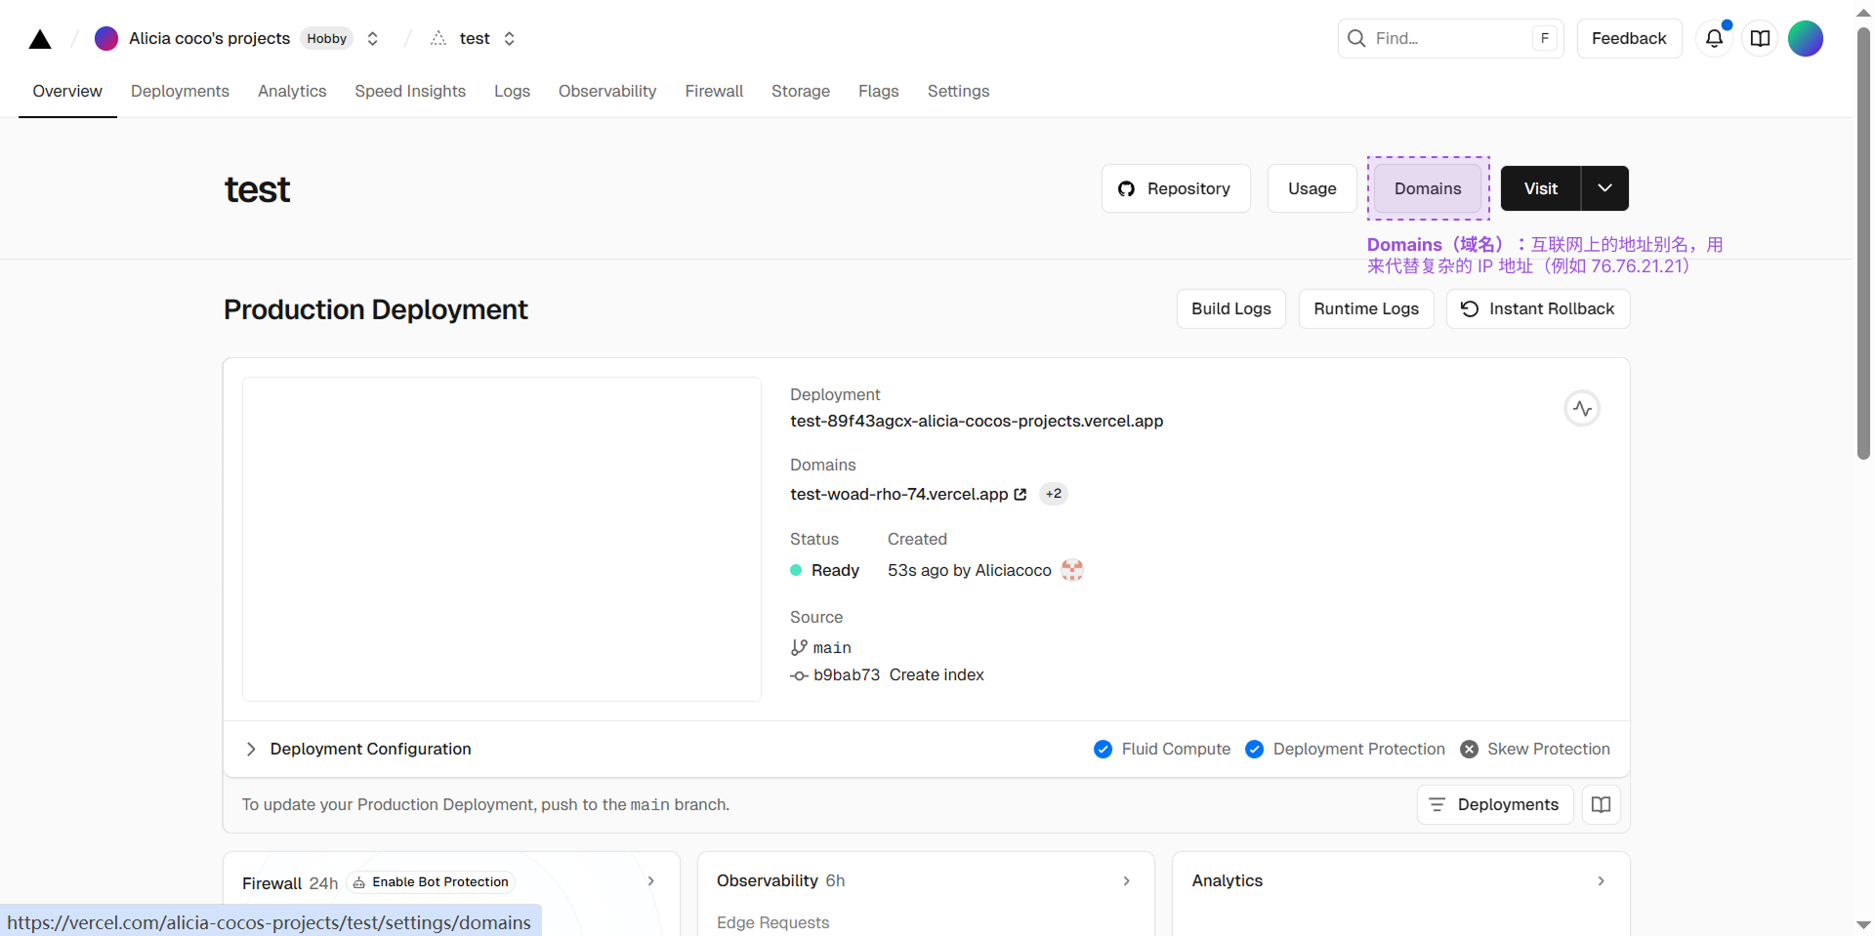Screen dimensions: 1875x936
Task: Switch to the Deployments tab
Action: [180, 91]
